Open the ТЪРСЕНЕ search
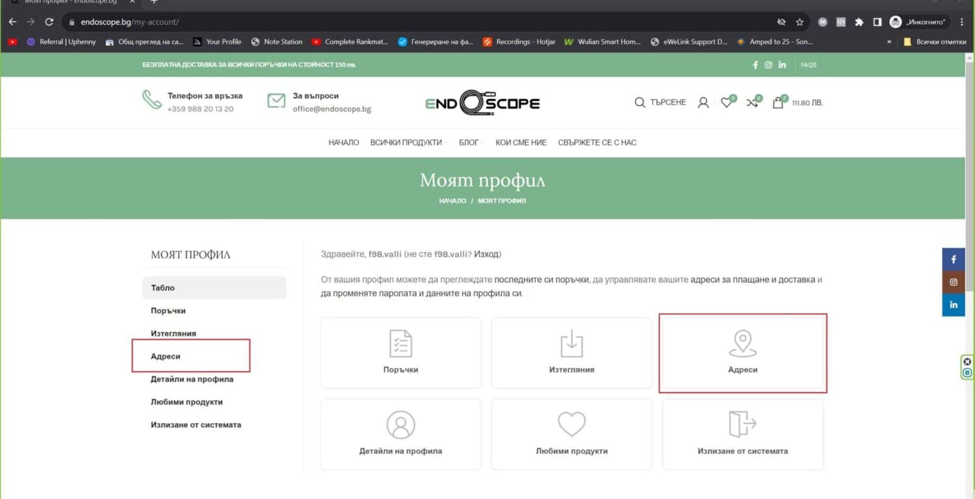The image size is (975, 499). (660, 103)
